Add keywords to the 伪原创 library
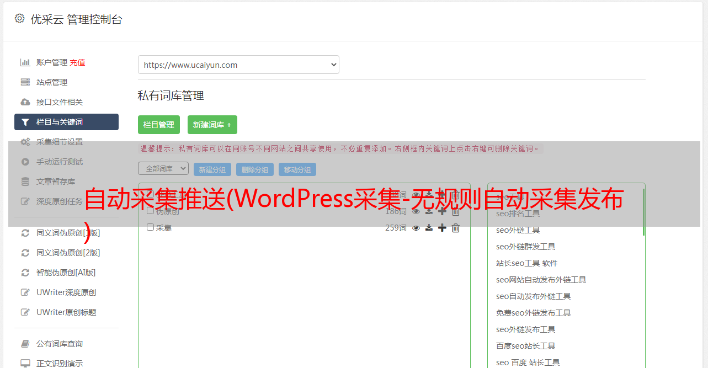This screenshot has height=368, width=708. click(442, 211)
